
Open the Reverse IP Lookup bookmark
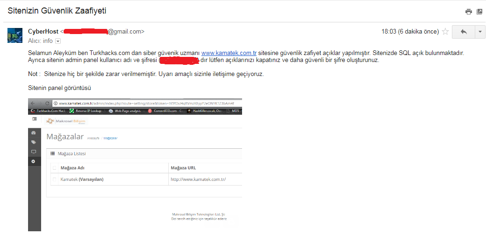(x=87, y=111)
